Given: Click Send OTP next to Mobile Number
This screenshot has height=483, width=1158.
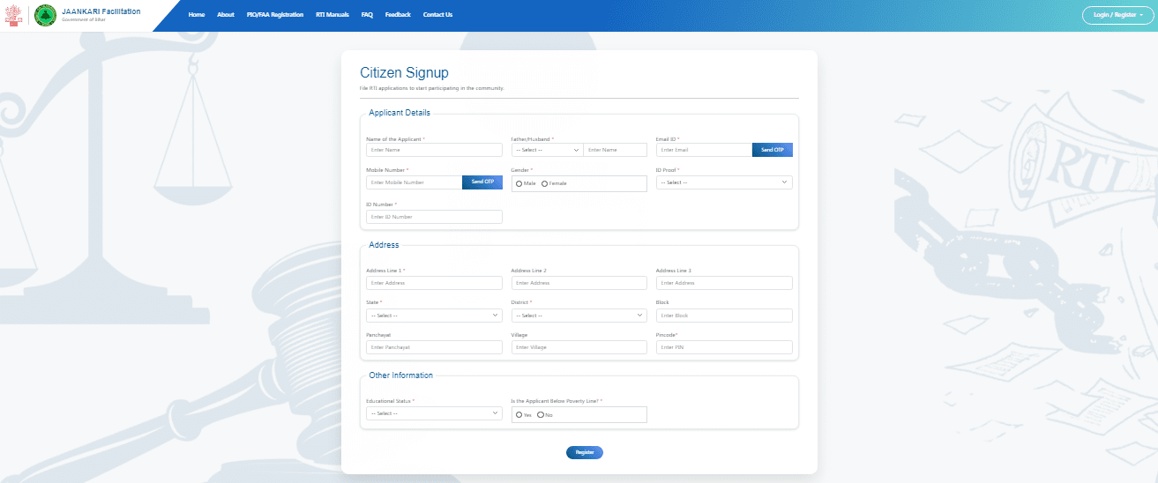Looking at the screenshot, I should [482, 182].
